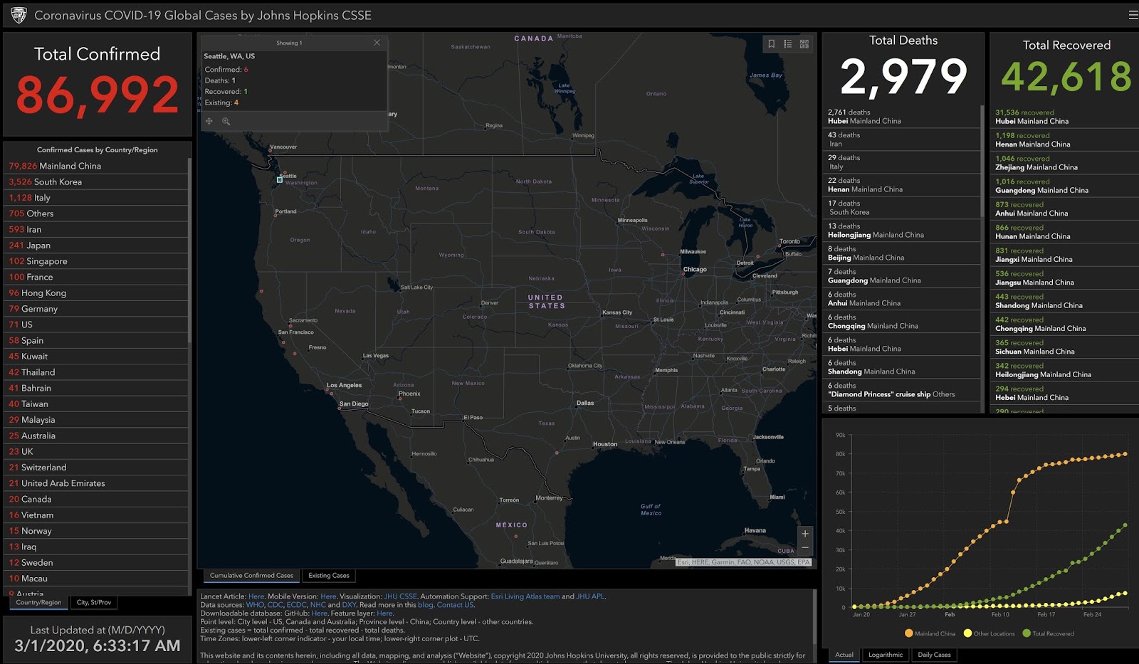The image size is (1139, 664).
Task: Open the GitHub "Here" link
Action: click(320, 613)
